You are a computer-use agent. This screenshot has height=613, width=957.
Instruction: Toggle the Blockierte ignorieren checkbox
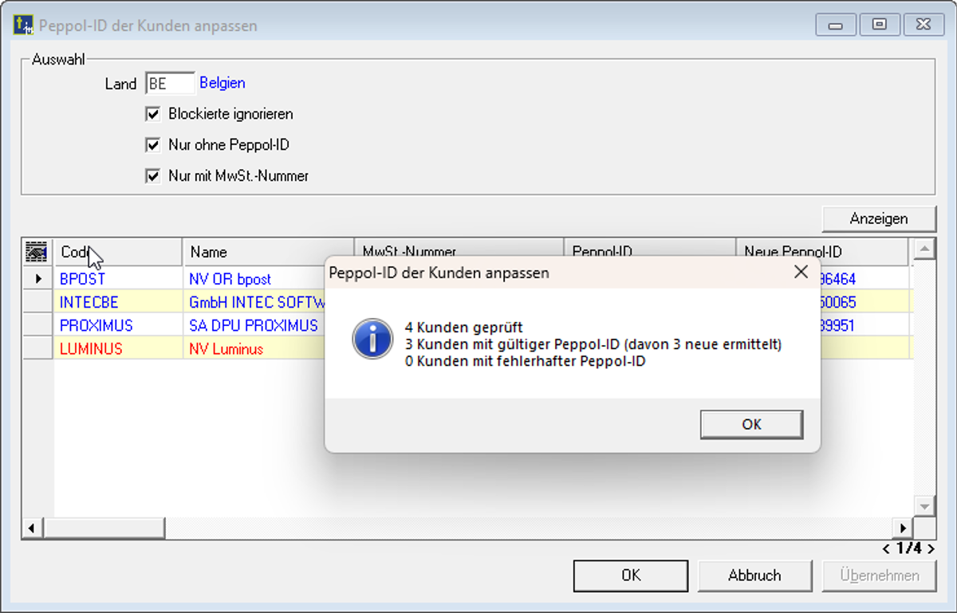pyautogui.click(x=153, y=114)
